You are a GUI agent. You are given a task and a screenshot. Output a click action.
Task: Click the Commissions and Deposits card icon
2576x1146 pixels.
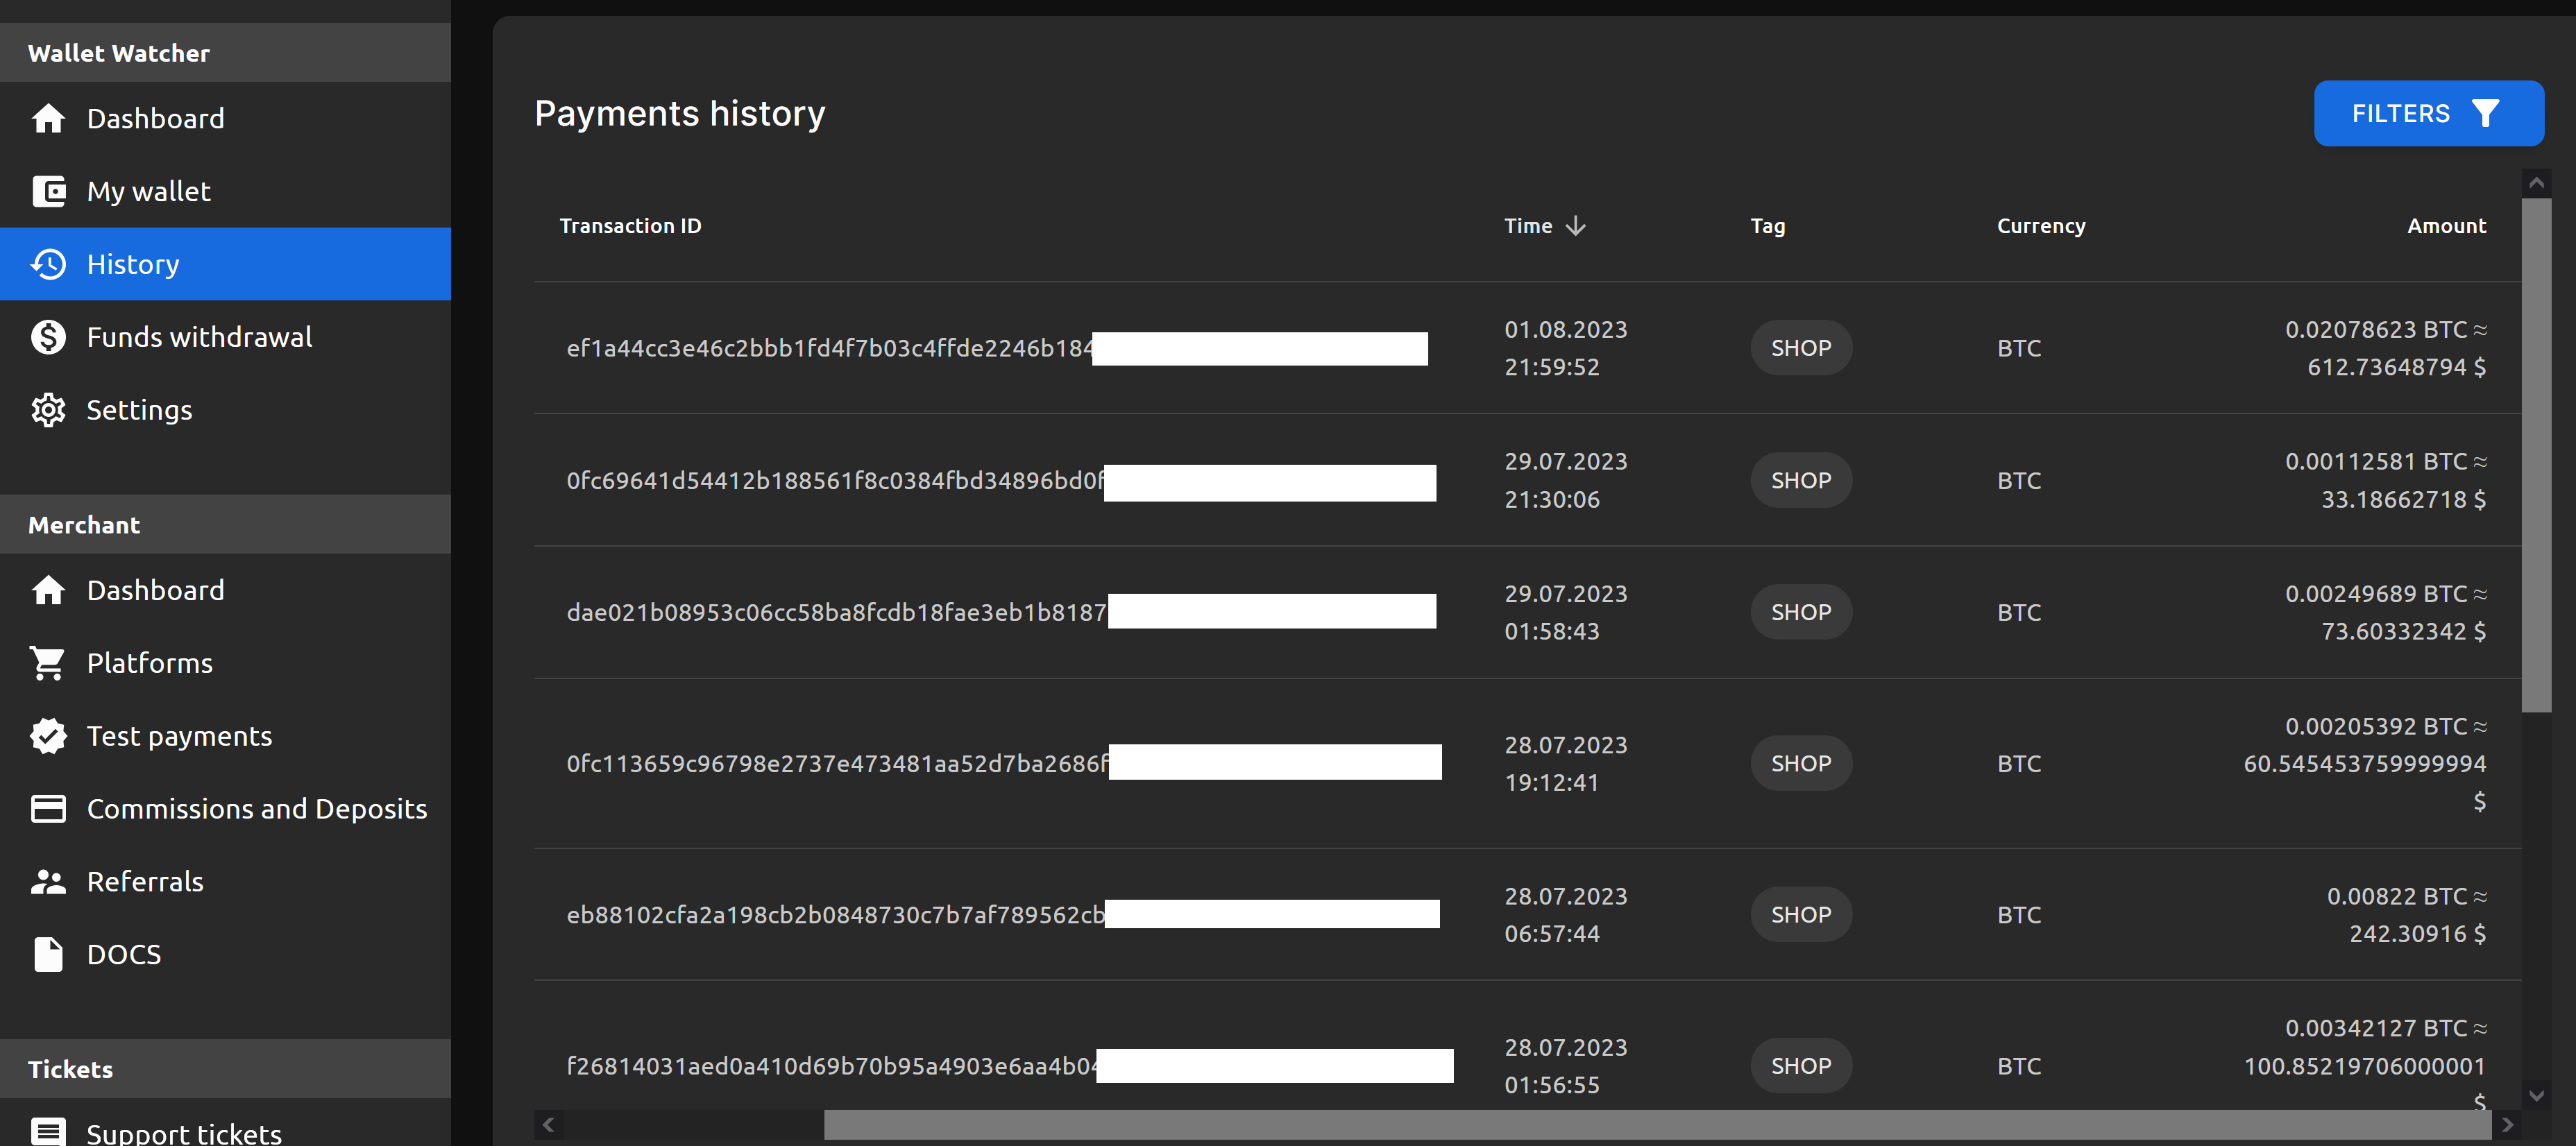click(48, 808)
